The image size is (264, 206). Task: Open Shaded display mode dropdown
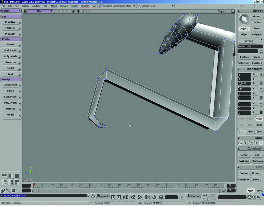tap(222, 11)
